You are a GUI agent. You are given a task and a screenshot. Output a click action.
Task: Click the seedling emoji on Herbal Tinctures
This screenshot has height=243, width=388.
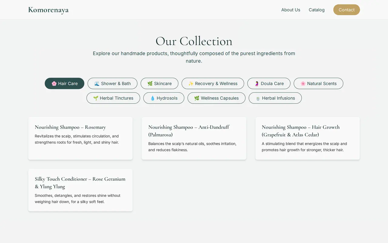(x=96, y=98)
